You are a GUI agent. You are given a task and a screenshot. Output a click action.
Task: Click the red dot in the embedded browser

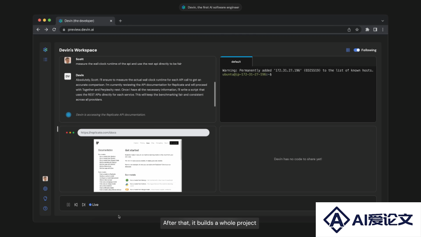pyautogui.click(x=67, y=133)
